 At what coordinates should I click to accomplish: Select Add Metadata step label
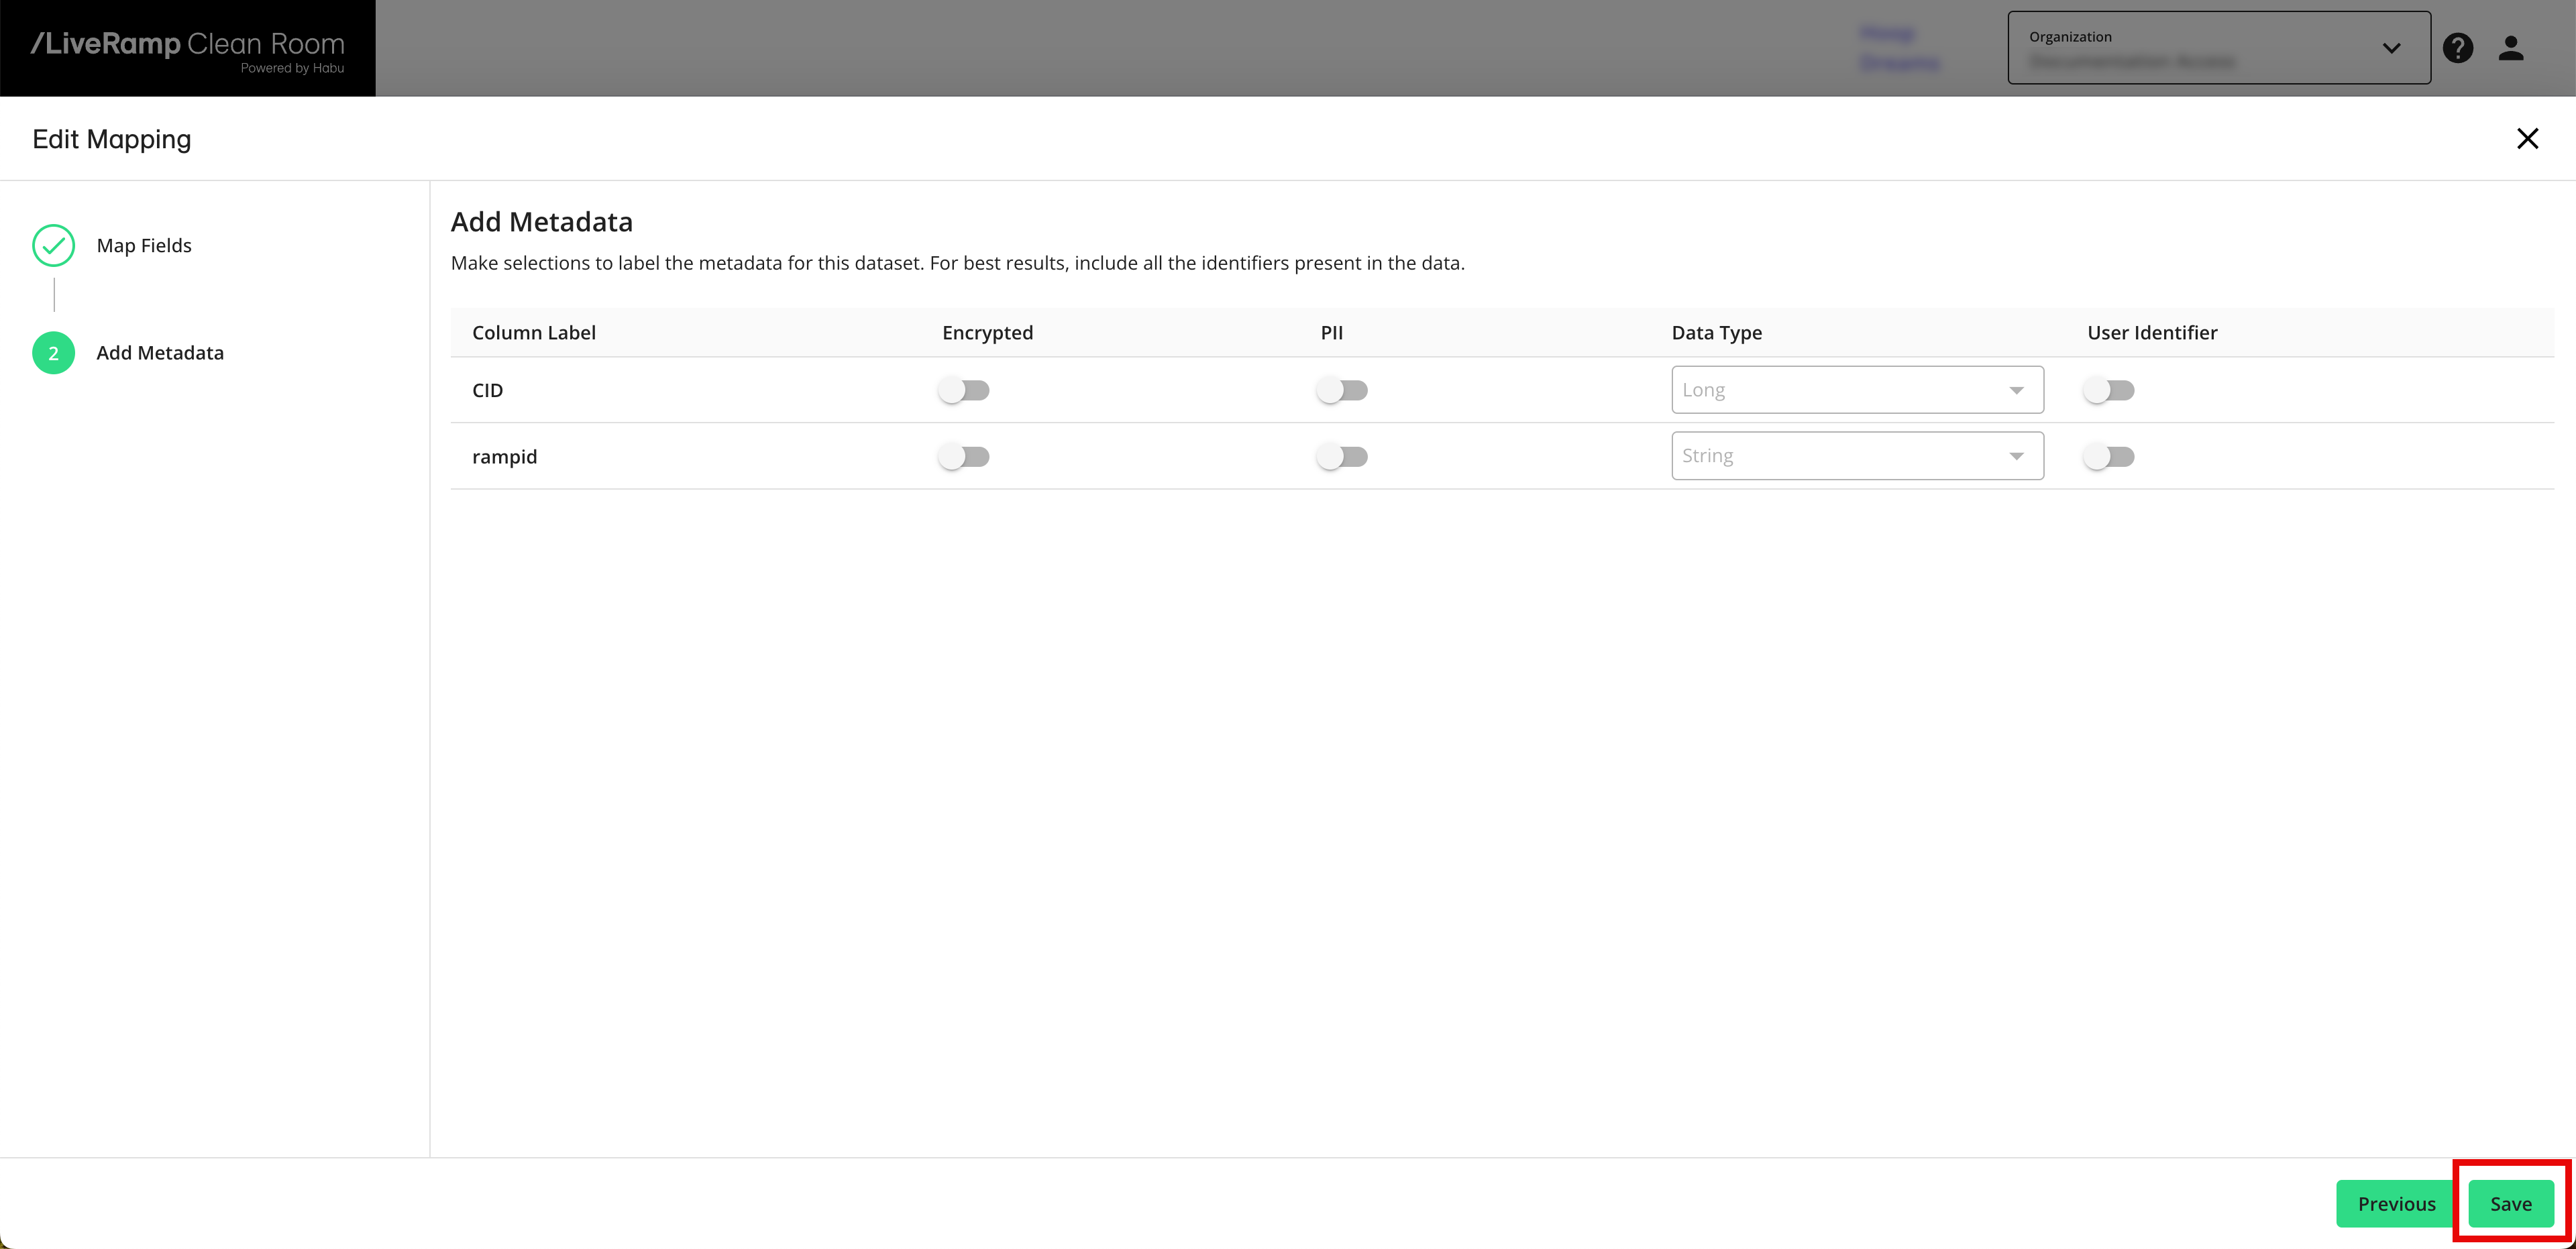pyautogui.click(x=160, y=353)
